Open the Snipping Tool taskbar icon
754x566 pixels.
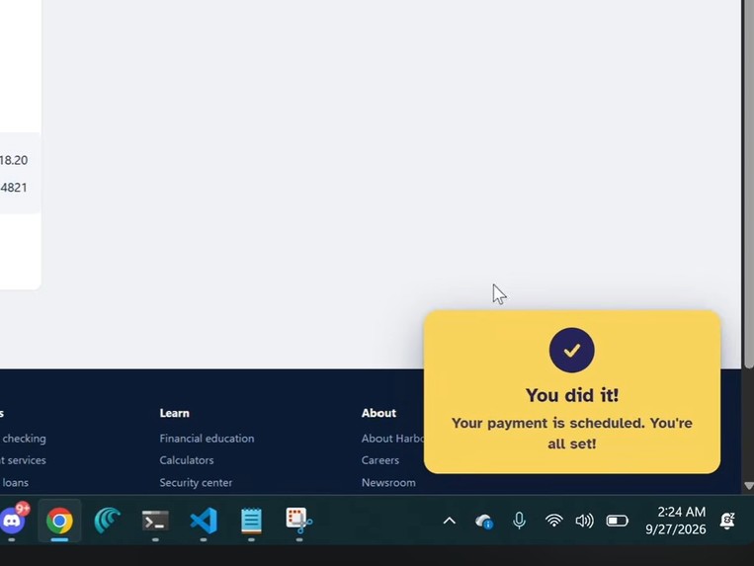[x=298, y=521]
